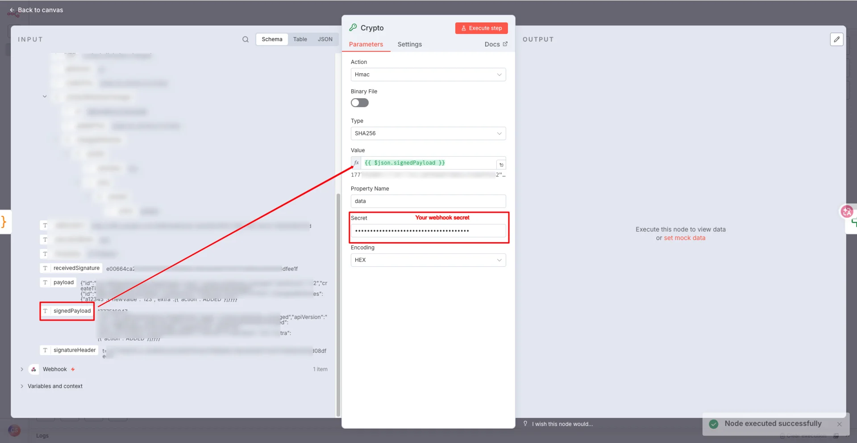Click the set mock data link
This screenshot has height=443, width=857.
pyautogui.click(x=685, y=238)
